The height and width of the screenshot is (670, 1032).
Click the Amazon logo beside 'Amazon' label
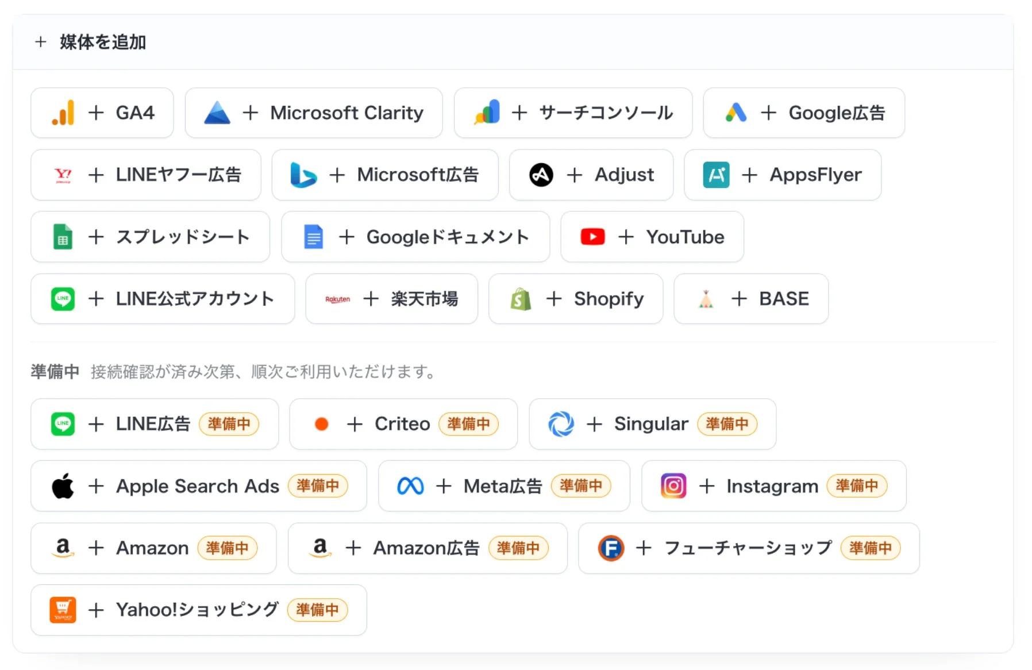tap(63, 548)
